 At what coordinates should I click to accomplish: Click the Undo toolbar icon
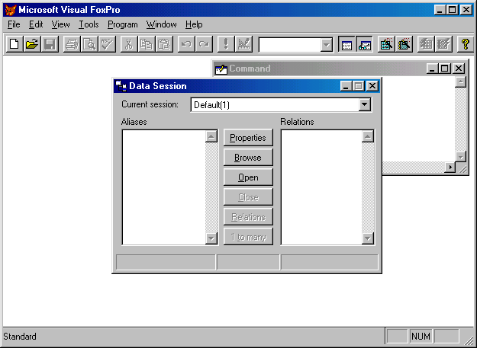(186, 44)
